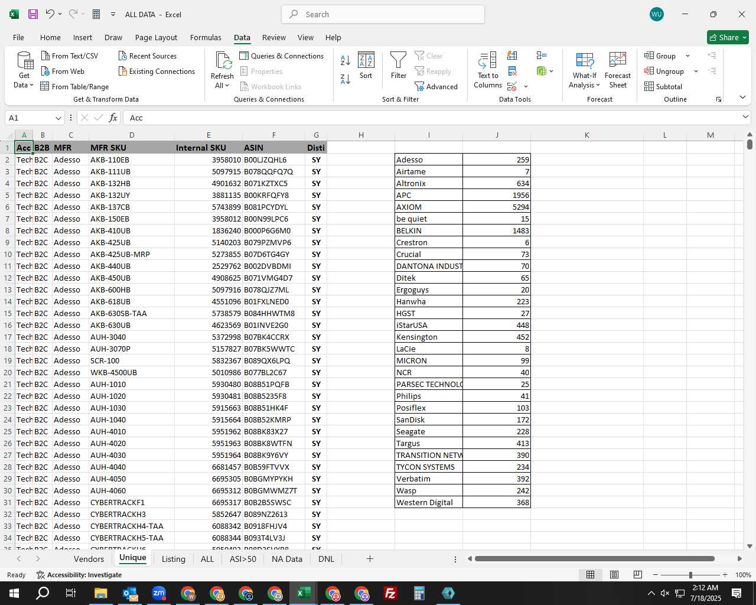The height and width of the screenshot is (605, 756).
Task: Click the WU account avatar
Action: pos(656,14)
